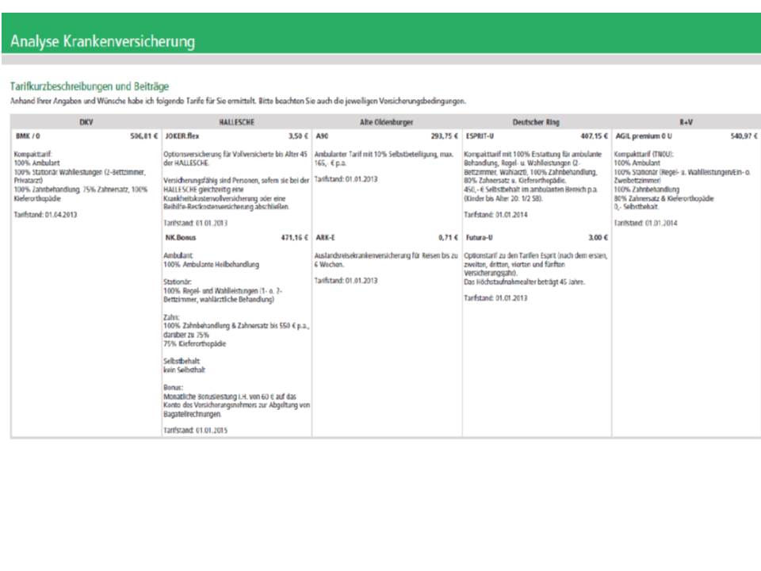Select the Tarifstand line under Futura-U
The height and width of the screenshot is (571, 761).
pos(495,298)
